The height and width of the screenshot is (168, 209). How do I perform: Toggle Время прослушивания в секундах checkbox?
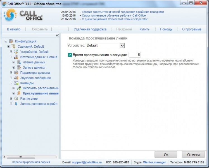(x=70, y=55)
